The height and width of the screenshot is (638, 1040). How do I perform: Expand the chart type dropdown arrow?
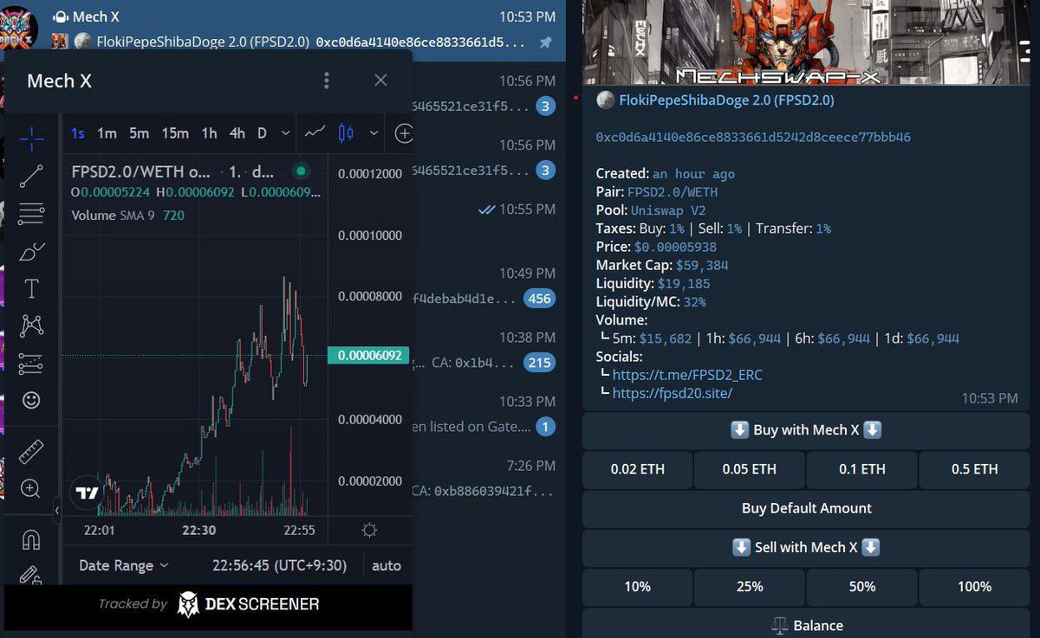click(x=374, y=132)
